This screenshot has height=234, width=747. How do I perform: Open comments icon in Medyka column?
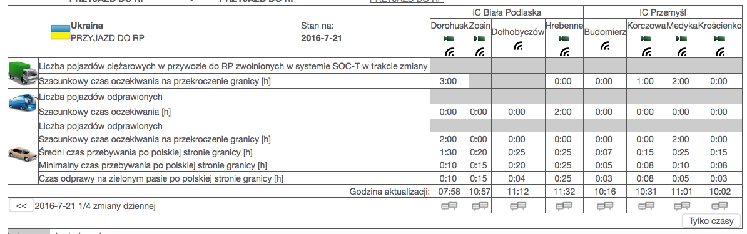682,206
